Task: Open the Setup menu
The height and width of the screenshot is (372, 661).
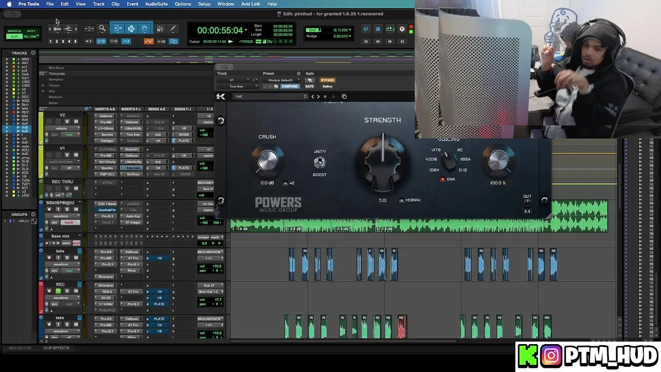Action: coord(204,4)
